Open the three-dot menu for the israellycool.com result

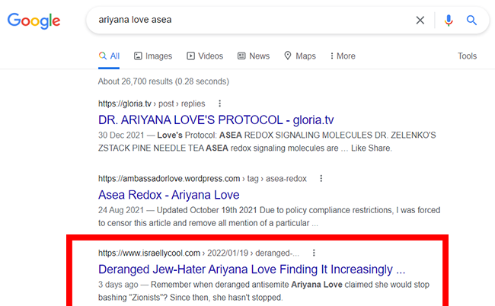[x=314, y=253]
